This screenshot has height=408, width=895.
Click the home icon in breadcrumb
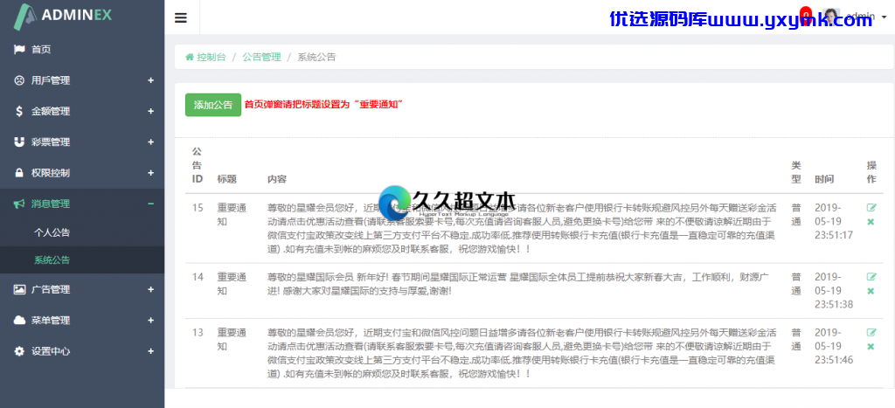(190, 57)
